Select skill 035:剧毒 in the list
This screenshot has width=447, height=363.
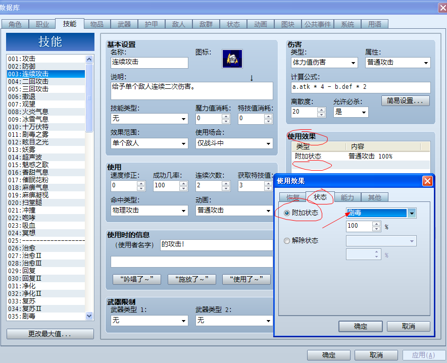(x=46, y=316)
